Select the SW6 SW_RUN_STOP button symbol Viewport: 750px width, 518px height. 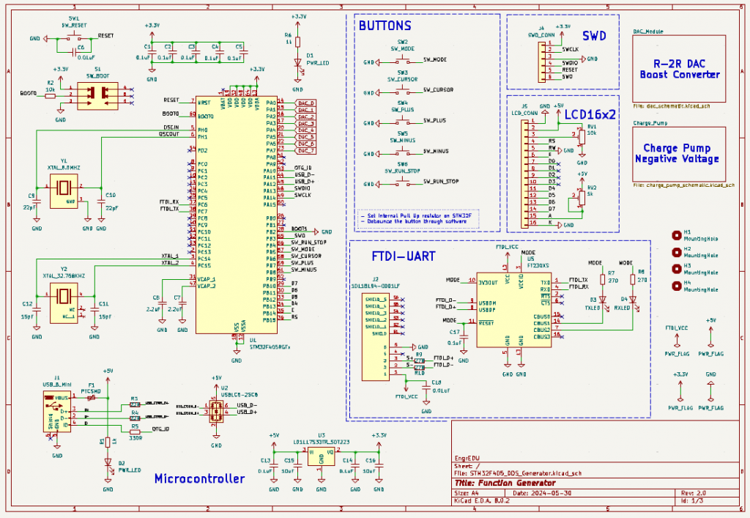coord(402,180)
